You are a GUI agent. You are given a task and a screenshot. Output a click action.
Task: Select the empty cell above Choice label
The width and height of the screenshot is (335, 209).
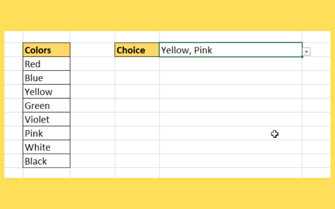(137, 37)
